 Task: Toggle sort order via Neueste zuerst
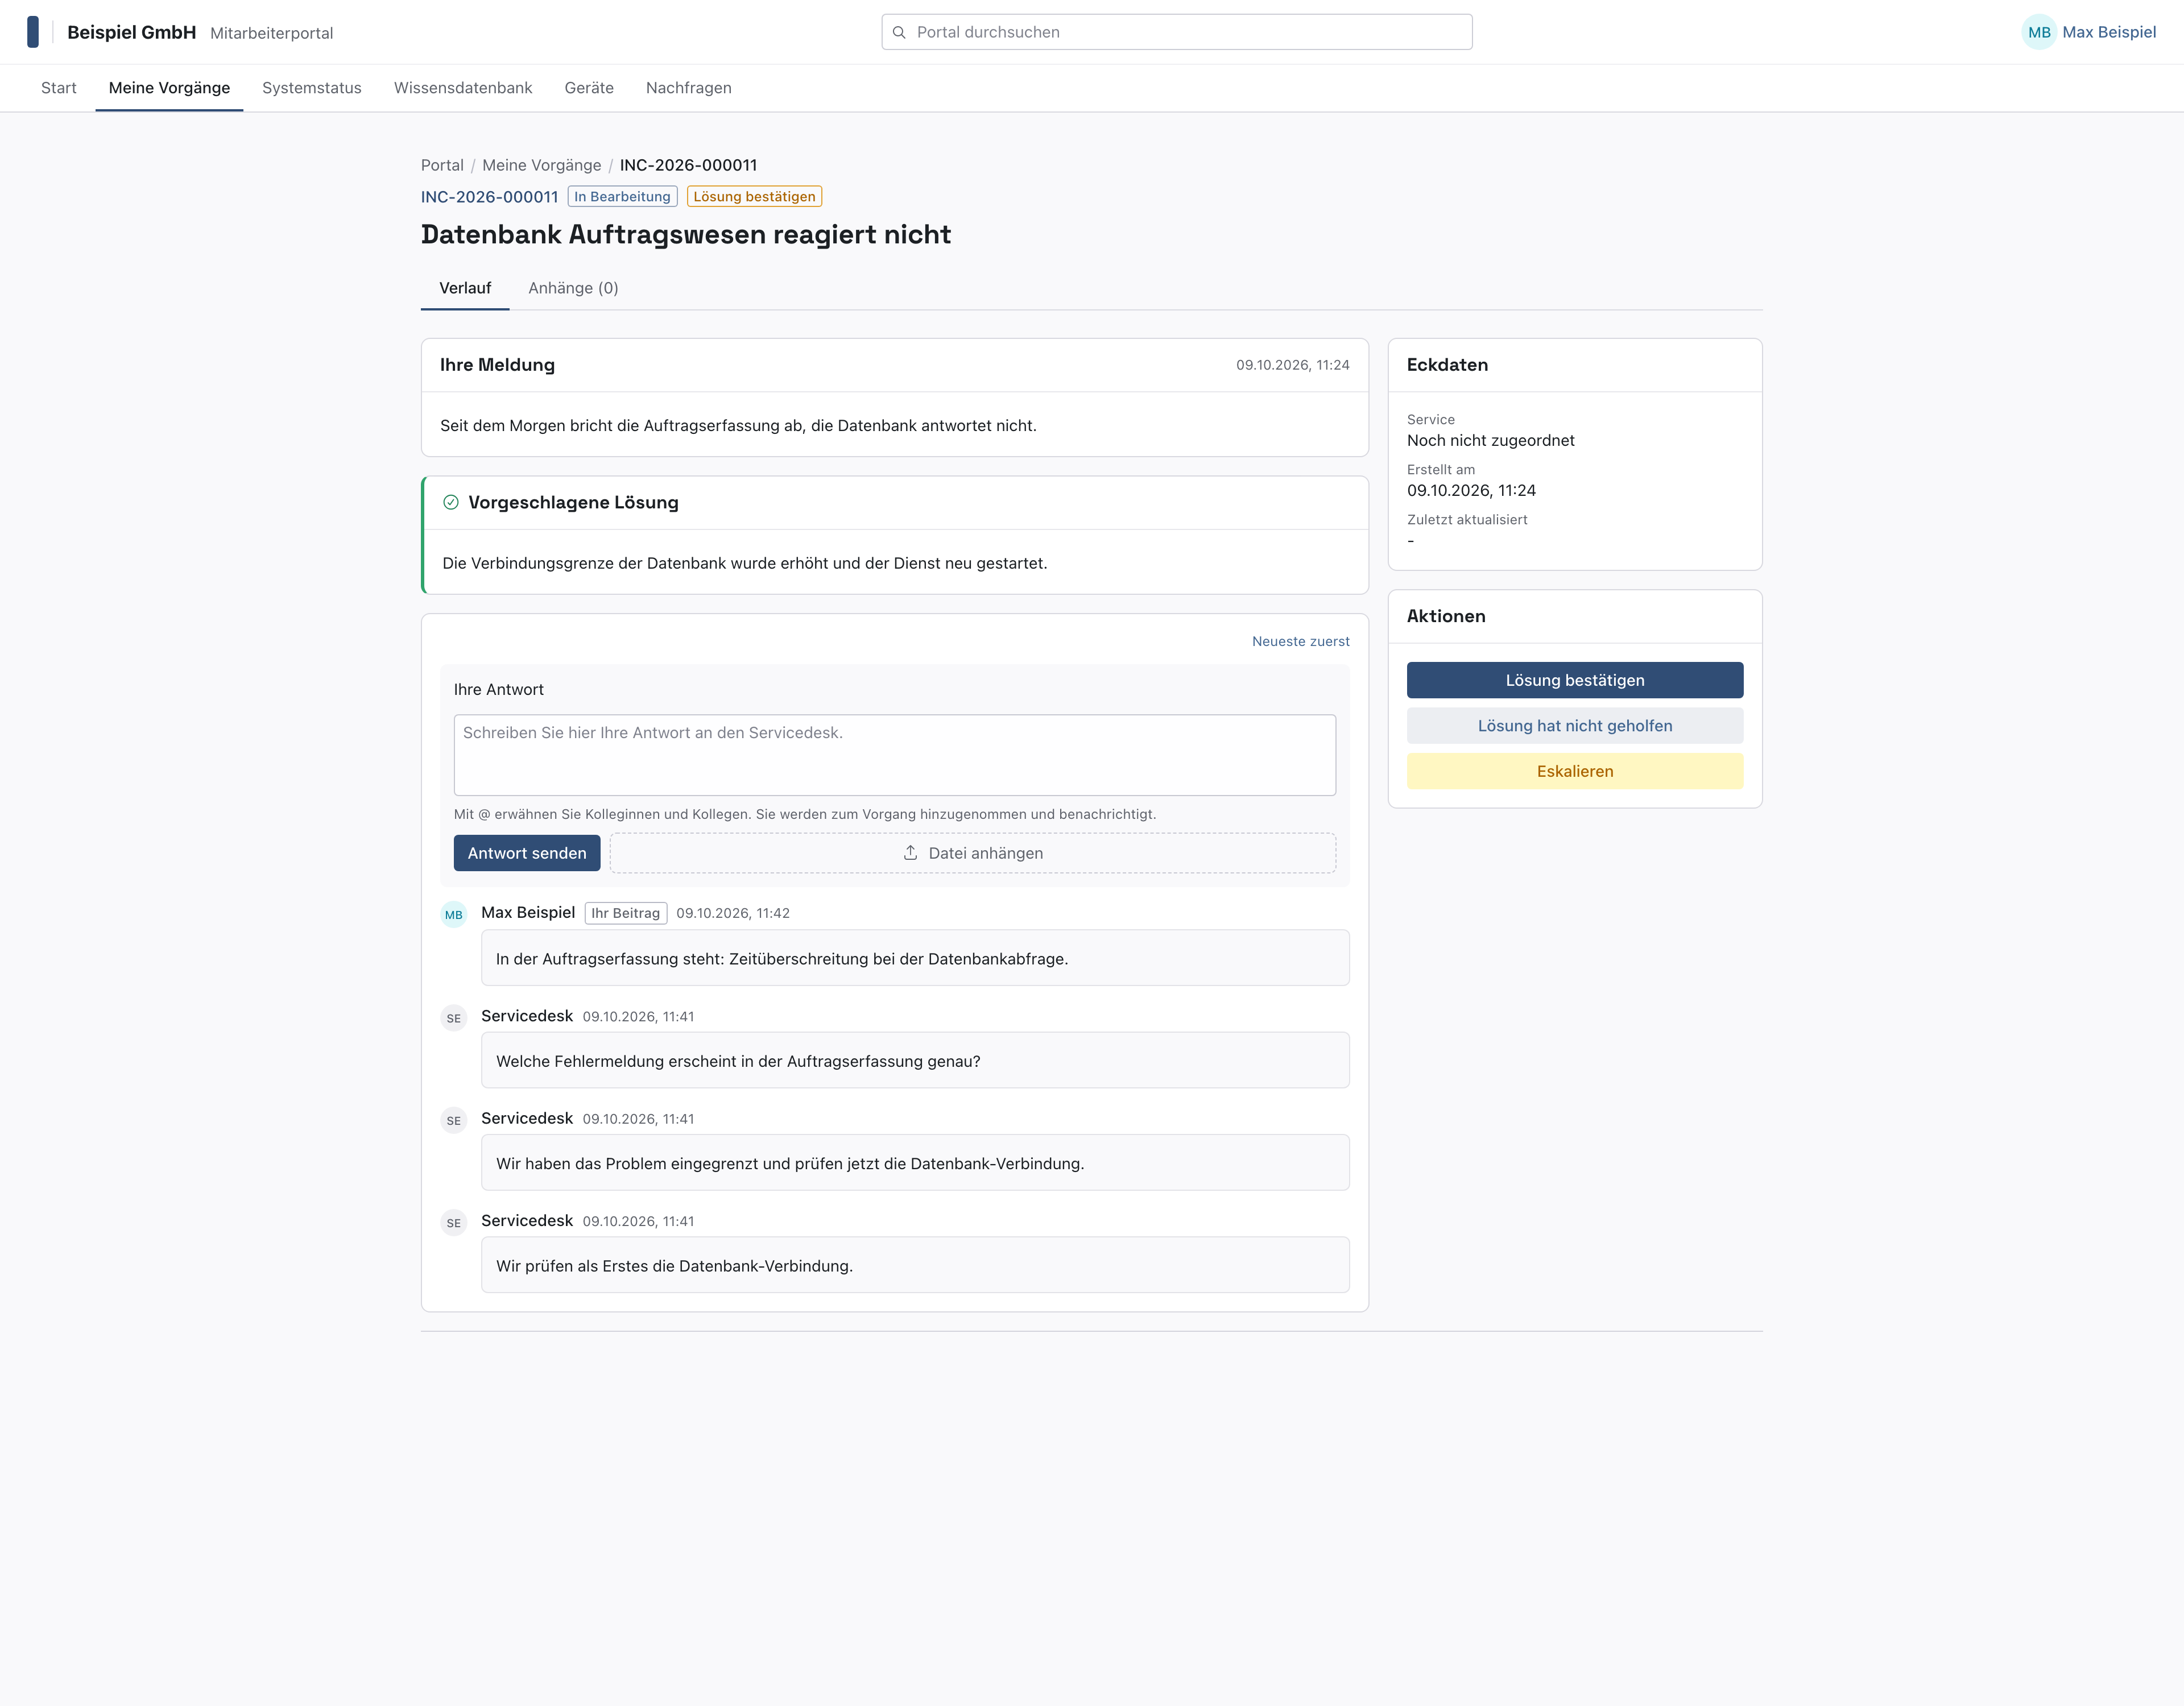(x=1300, y=641)
